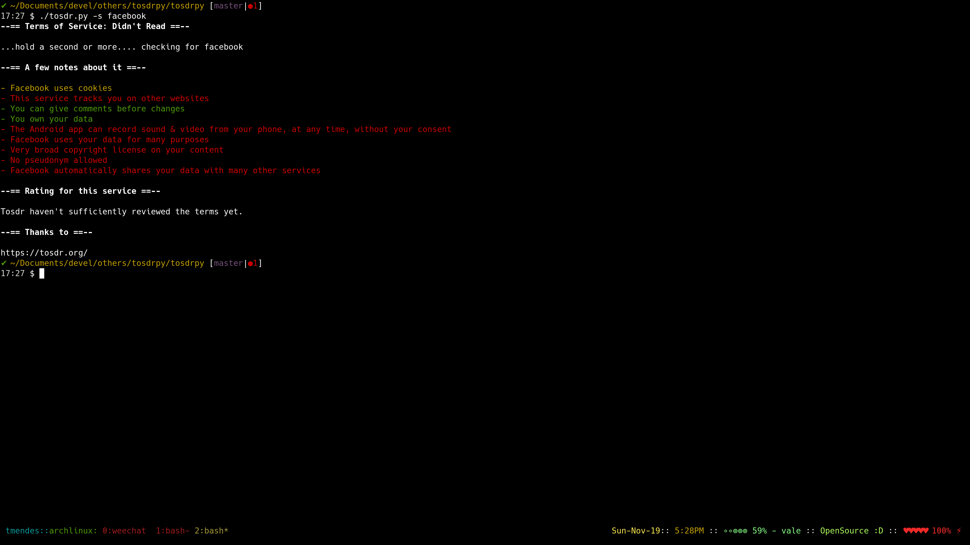This screenshot has height=545, width=970.
Task: Click the red hearts battery indicator
Action: [915, 531]
